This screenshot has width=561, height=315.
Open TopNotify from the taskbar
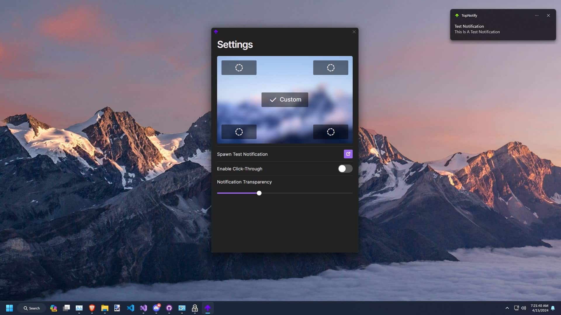coord(208,308)
